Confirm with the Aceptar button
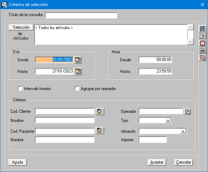Viewport: 208px width, 172px height. [x=157, y=162]
